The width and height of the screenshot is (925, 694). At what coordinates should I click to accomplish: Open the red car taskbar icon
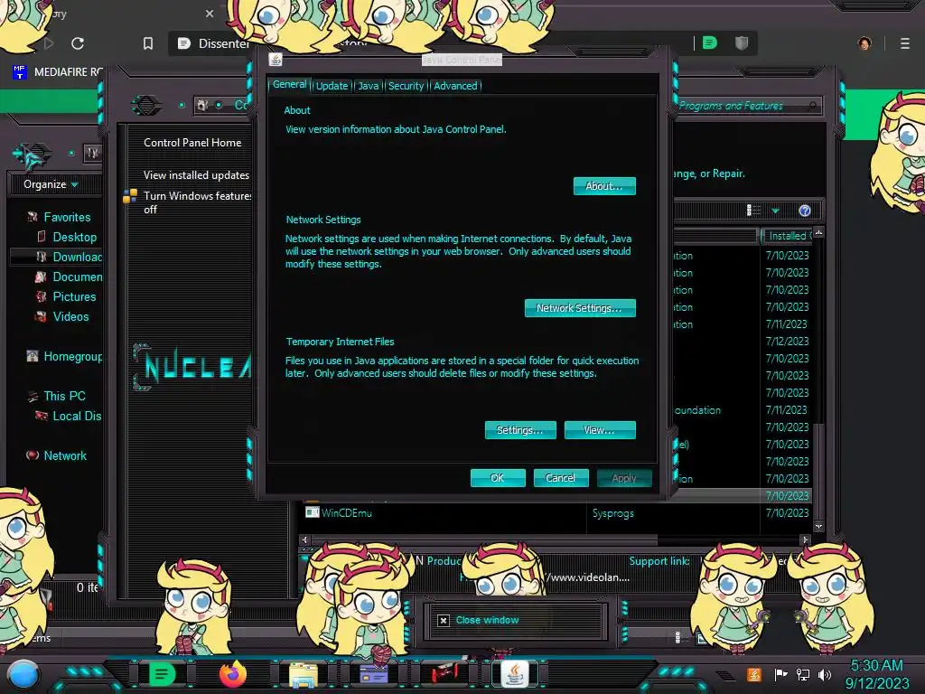(x=444, y=673)
